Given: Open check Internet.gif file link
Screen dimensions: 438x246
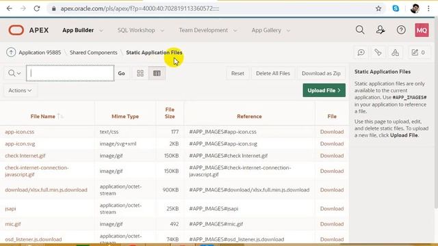Looking at the screenshot, I should (25, 156).
